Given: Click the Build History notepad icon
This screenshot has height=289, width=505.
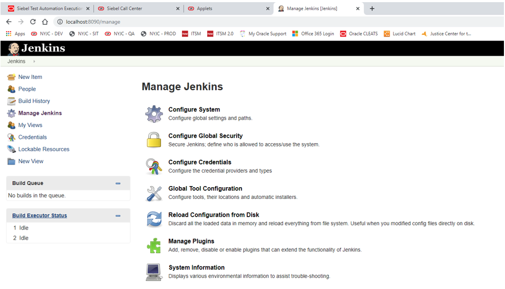Looking at the screenshot, I should [x=11, y=101].
